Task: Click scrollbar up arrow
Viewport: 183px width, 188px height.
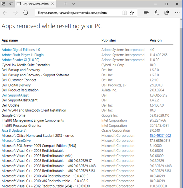Action: 181,19
